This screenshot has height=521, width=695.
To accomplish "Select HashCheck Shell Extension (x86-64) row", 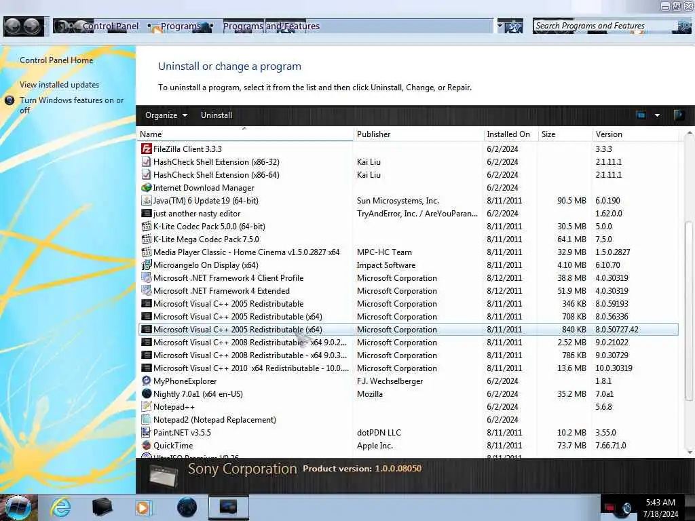I will coord(408,174).
